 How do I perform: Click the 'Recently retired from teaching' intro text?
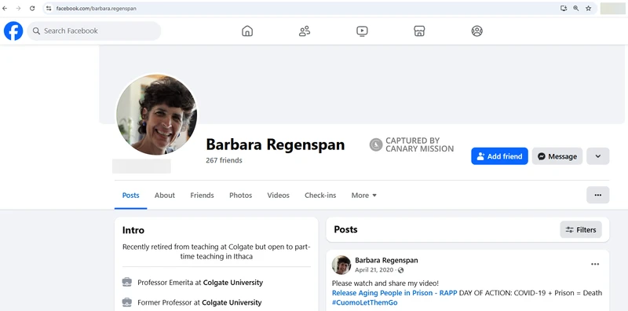point(217,251)
